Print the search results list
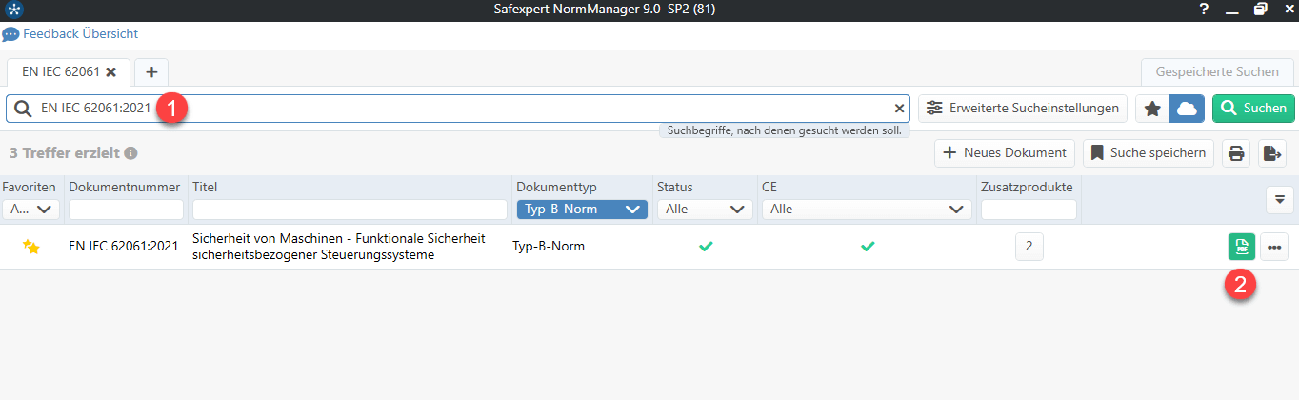 click(x=1236, y=152)
